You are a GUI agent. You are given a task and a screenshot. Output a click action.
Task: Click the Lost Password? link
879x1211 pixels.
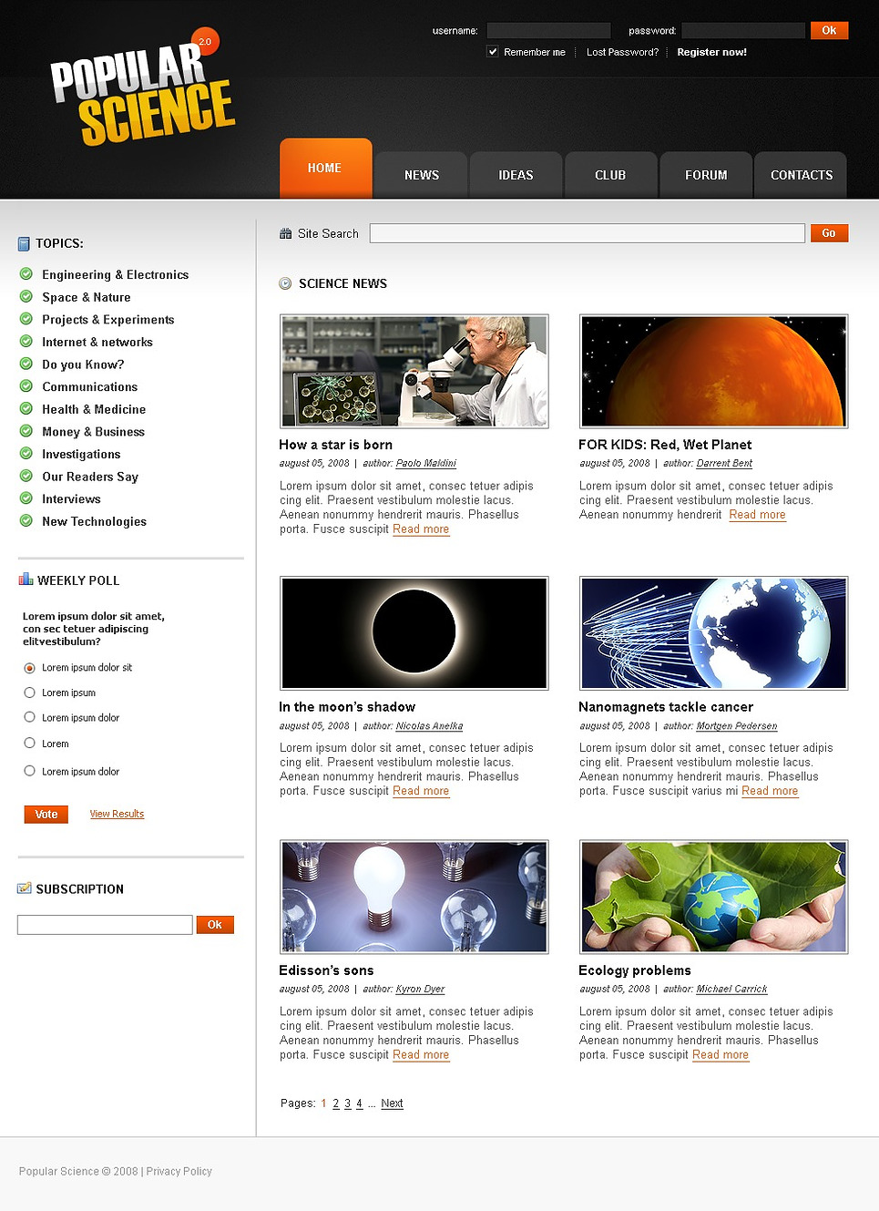(622, 52)
